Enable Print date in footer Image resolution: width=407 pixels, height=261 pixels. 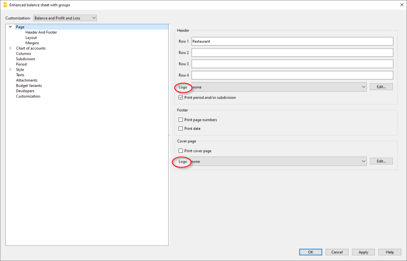click(x=181, y=128)
